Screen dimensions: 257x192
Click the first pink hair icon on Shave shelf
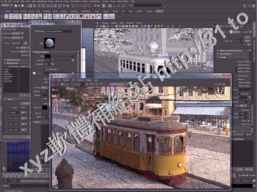(x=6, y=16)
